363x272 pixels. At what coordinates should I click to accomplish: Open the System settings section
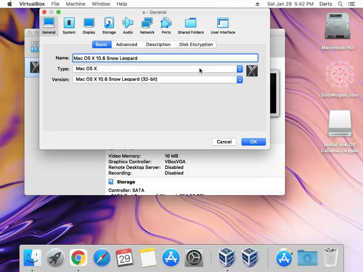pyautogui.click(x=69, y=26)
